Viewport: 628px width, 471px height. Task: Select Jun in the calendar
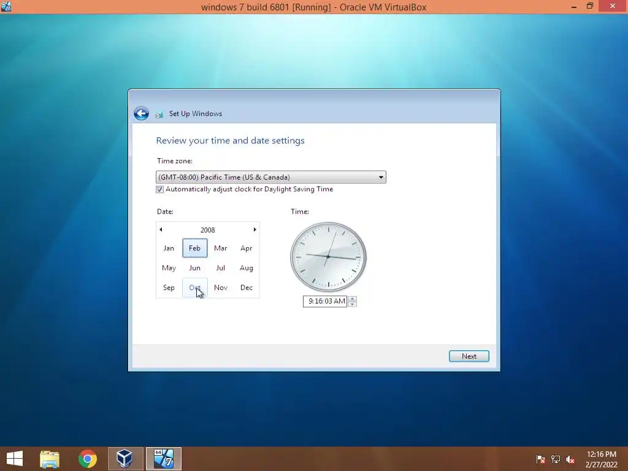click(x=194, y=268)
